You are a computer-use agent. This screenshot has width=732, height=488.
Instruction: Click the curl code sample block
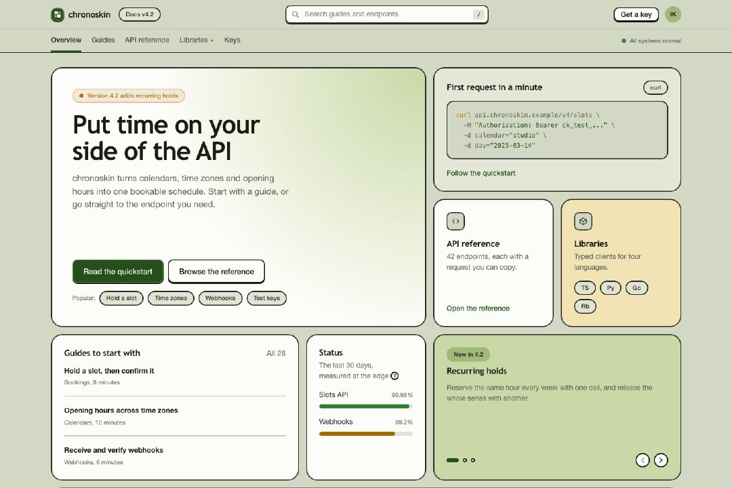click(557, 130)
